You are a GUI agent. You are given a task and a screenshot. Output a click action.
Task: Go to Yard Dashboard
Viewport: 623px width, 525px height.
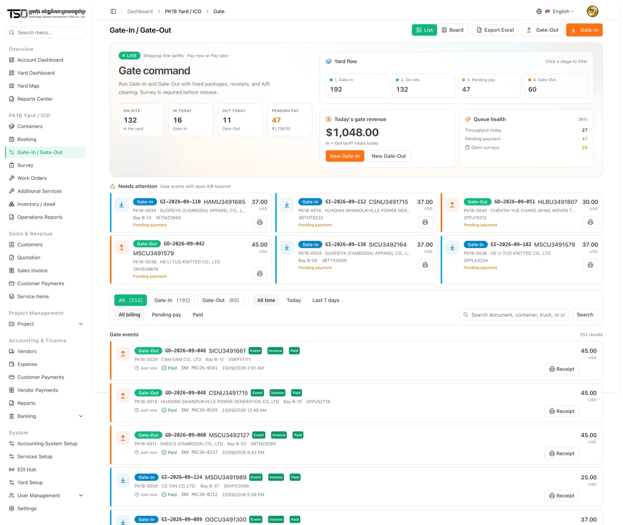46,73
